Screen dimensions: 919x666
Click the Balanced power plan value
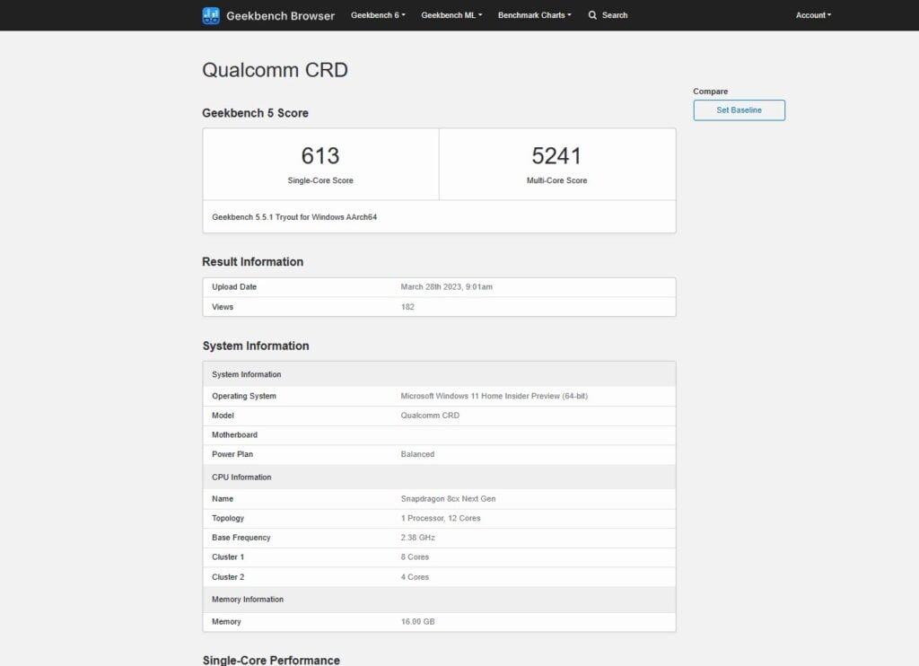(417, 454)
